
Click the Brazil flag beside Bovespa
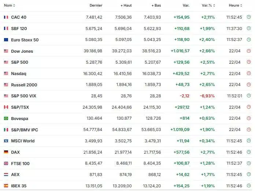click(6, 119)
